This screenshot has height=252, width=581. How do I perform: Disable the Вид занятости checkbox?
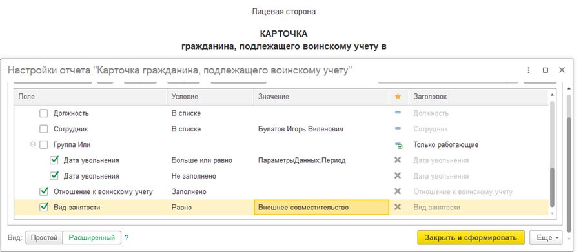[x=44, y=208]
